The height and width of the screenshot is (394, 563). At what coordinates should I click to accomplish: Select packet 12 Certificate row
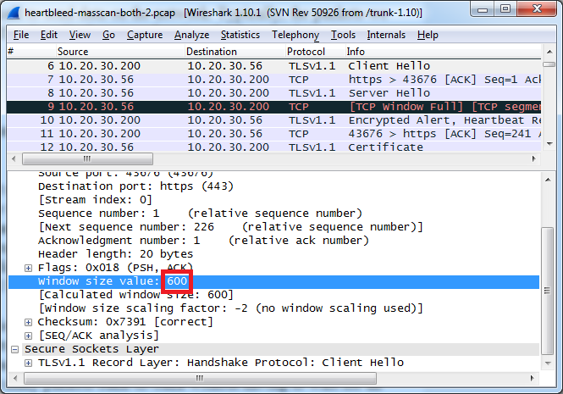(x=273, y=147)
